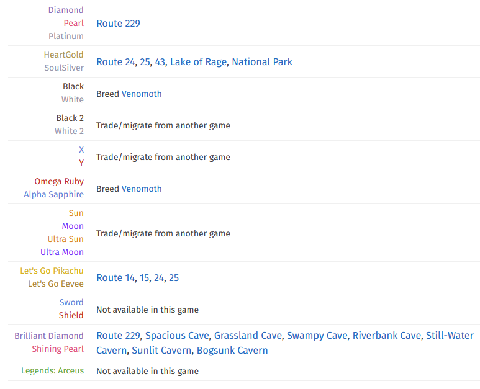Click the Legends: Arceus game label

tap(52, 371)
